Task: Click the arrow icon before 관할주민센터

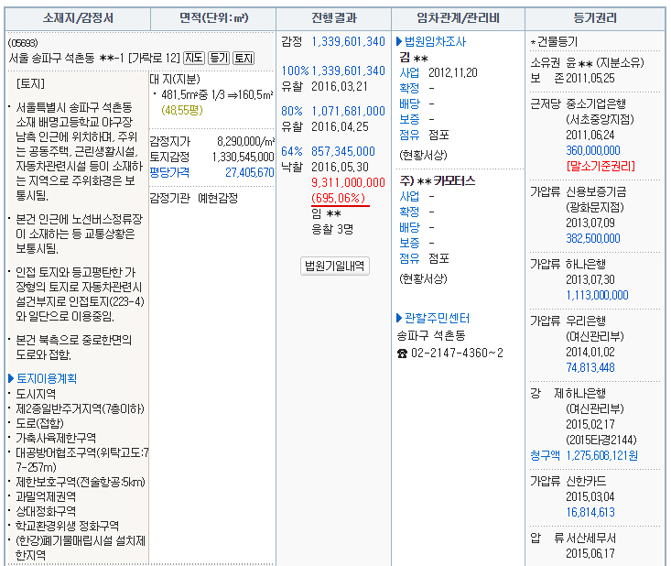Action: tap(399, 318)
